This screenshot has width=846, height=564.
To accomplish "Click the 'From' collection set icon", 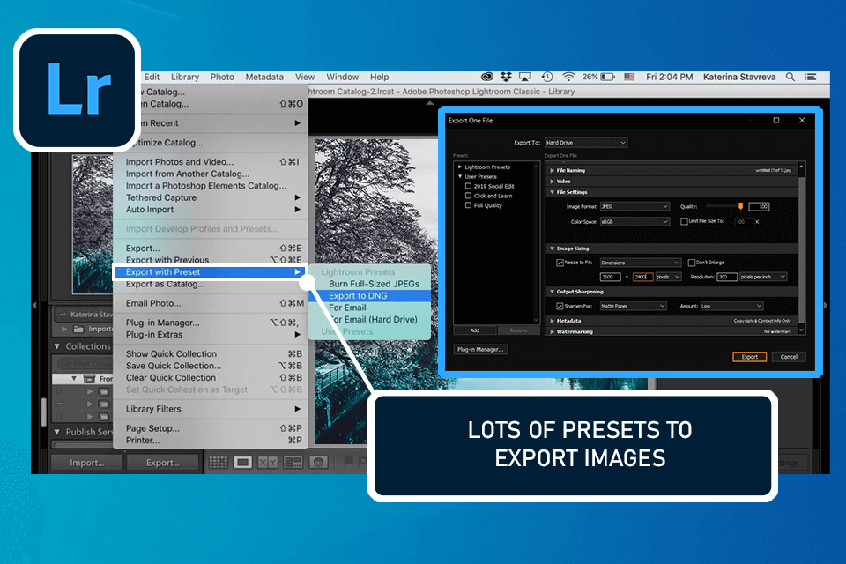I will [x=90, y=379].
